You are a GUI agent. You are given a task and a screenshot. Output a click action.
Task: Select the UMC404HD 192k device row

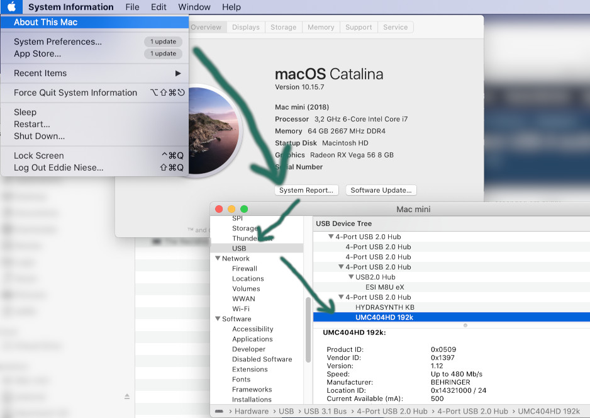click(x=452, y=317)
